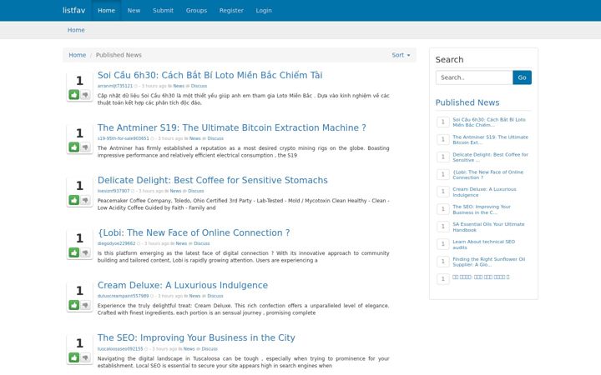The height and width of the screenshot is (375, 601).
Task: Open sidebar link The SEO: Improving Your Business
Action: click(x=482, y=210)
